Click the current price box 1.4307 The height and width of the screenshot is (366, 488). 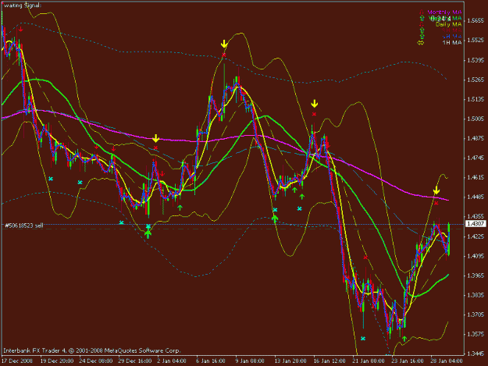coord(476,224)
